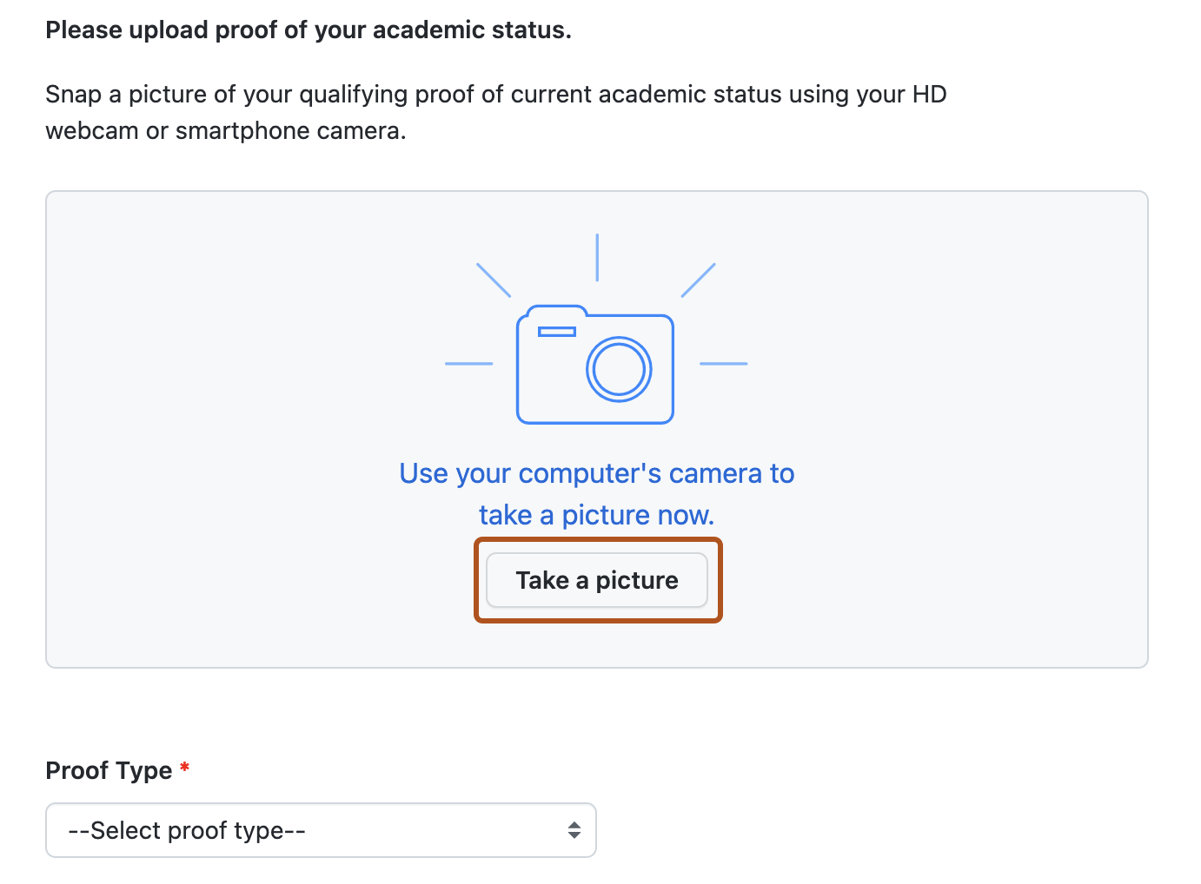Click the red required asterisk next to Proof Type

pos(184,768)
